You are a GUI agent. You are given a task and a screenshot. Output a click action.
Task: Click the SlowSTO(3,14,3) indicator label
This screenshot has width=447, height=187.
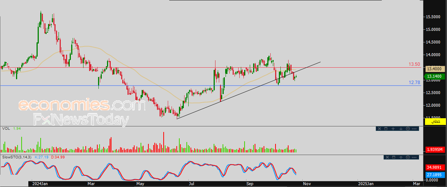coord(16,157)
